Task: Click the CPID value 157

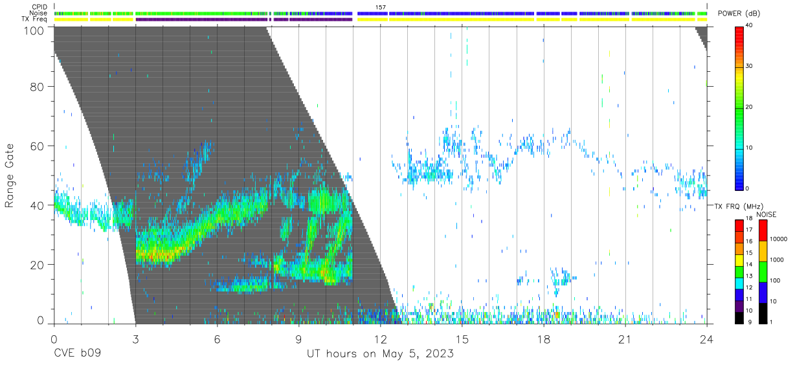Action: [x=380, y=7]
